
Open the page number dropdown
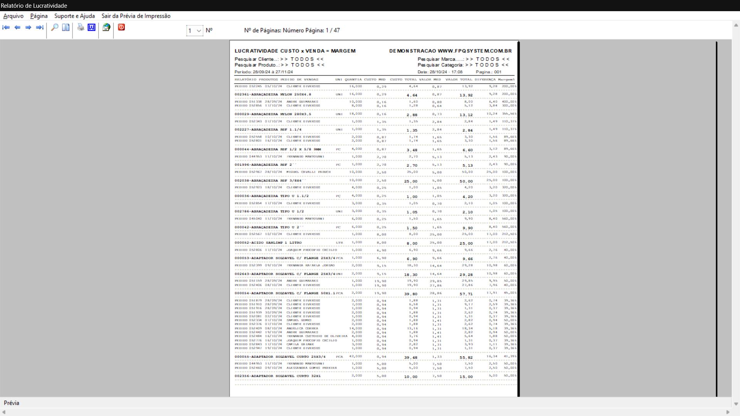pyautogui.click(x=199, y=31)
